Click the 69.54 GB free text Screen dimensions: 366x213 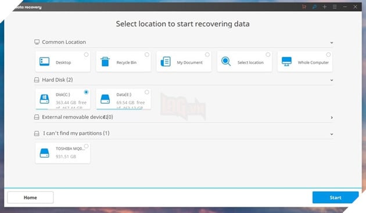131,102
